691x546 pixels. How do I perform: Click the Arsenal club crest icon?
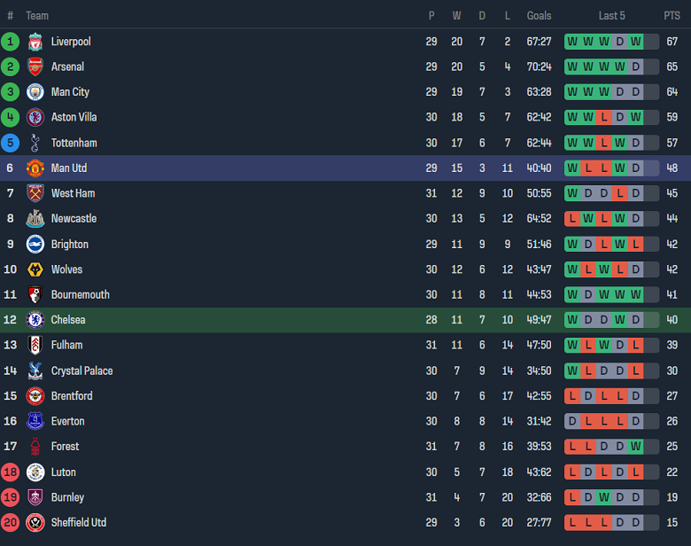[x=35, y=66]
